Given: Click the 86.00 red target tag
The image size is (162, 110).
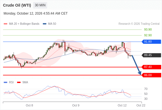Looking at the screenshot, I should coord(151,75).
